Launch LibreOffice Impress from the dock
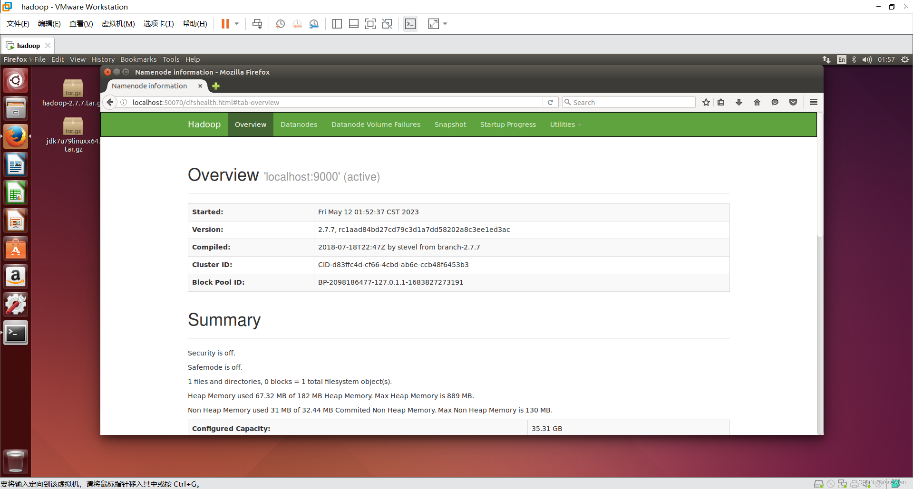 pos(16,221)
